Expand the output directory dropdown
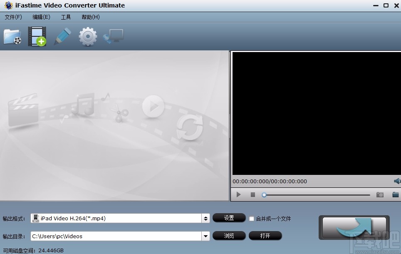 [x=205, y=236]
